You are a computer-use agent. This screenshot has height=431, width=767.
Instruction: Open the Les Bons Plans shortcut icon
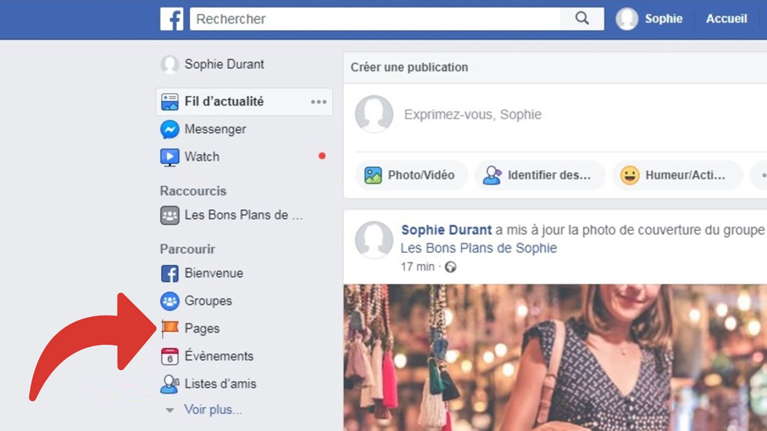(x=168, y=215)
